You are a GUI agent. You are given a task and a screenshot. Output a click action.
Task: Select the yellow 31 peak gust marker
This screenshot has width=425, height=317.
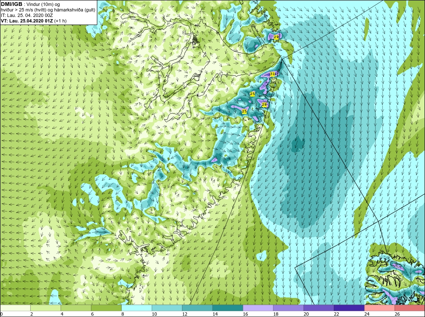[272, 74]
